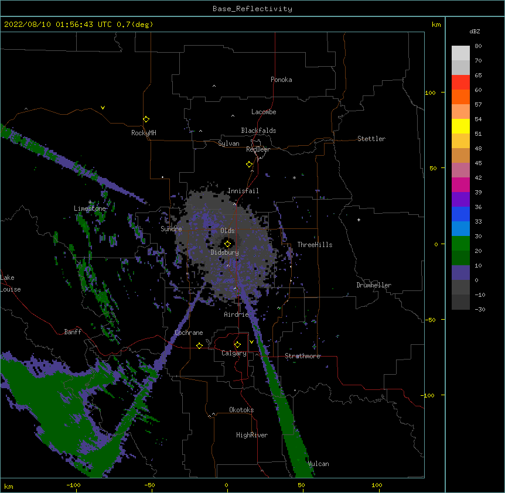This screenshot has height=493, width=505.
Task: Click the km unit label at top right
Action: point(436,25)
